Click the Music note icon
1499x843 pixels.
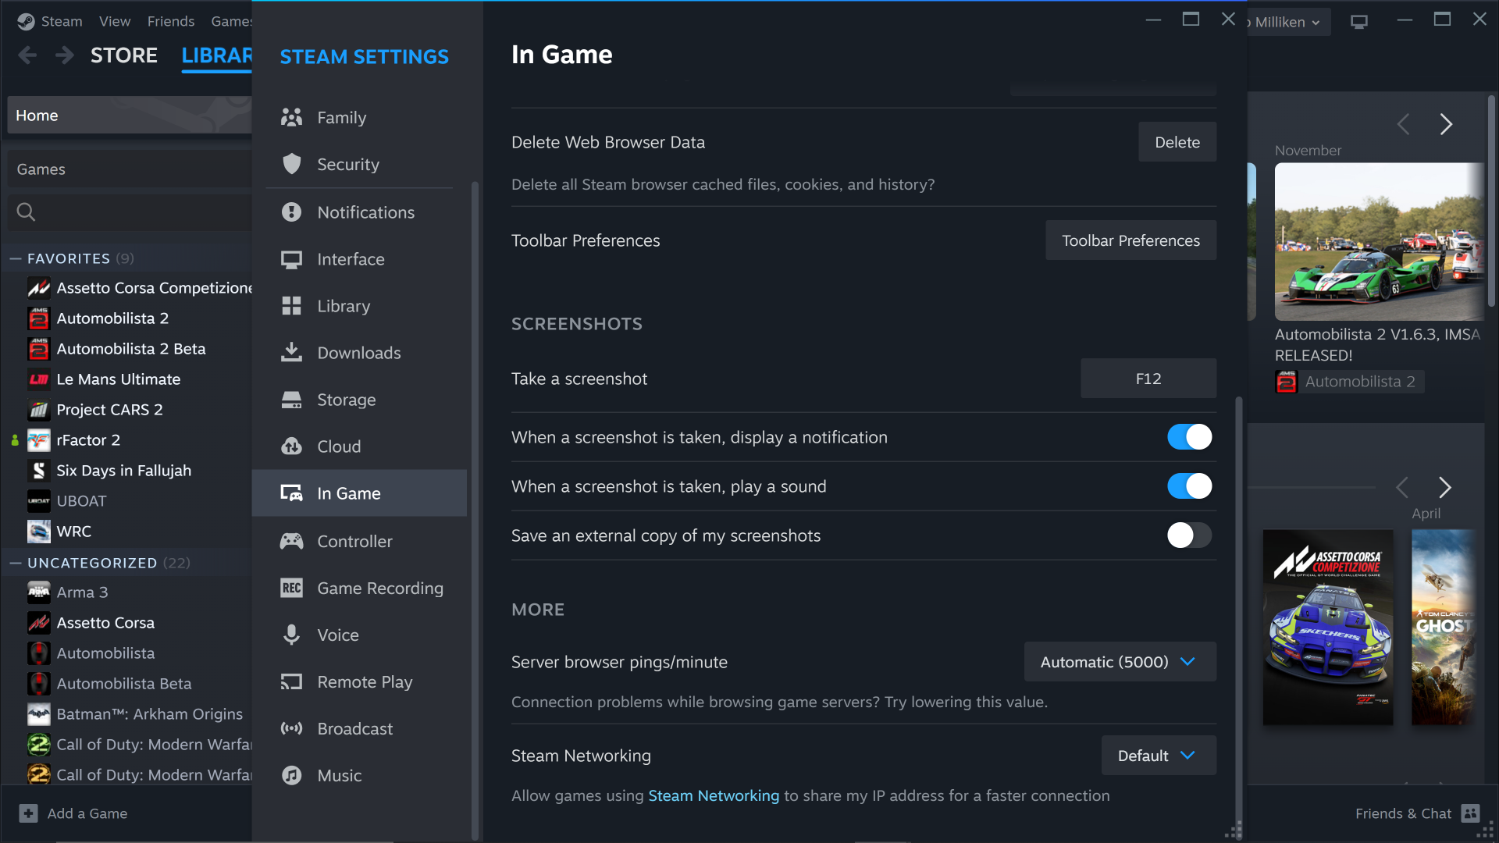[291, 775]
